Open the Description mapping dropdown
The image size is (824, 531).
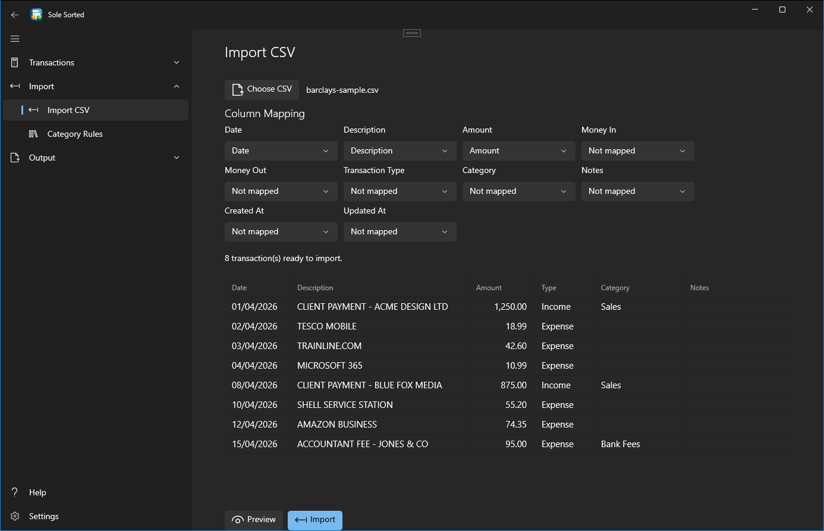[400, 151]
